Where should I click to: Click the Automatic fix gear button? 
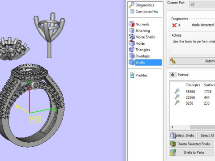click(192, 61)
